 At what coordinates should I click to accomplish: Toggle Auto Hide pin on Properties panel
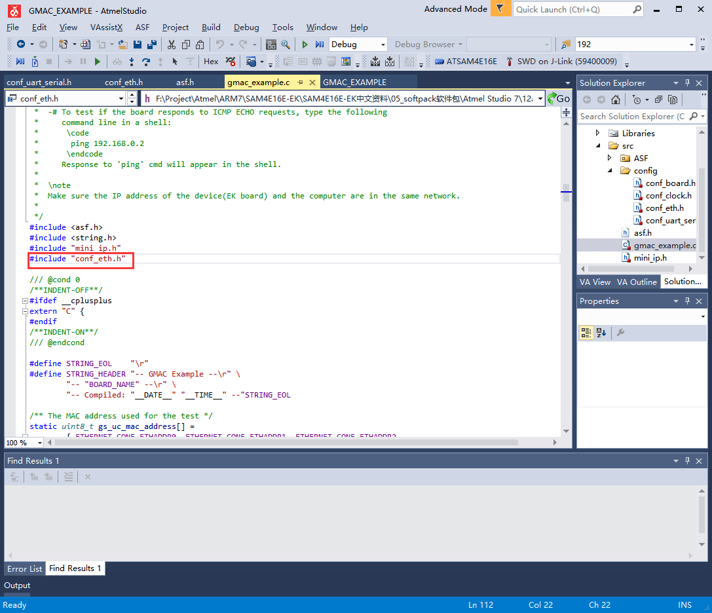click(688, 301)
